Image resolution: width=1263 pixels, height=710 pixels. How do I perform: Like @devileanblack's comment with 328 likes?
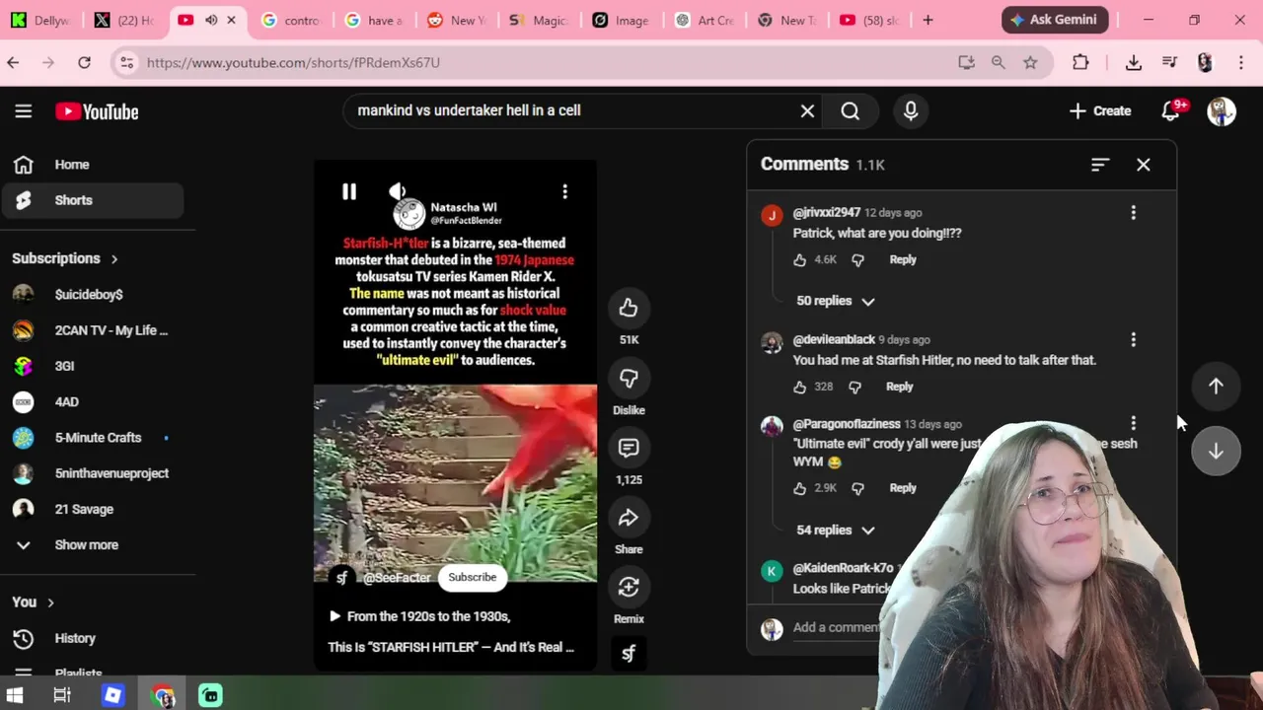800,388
